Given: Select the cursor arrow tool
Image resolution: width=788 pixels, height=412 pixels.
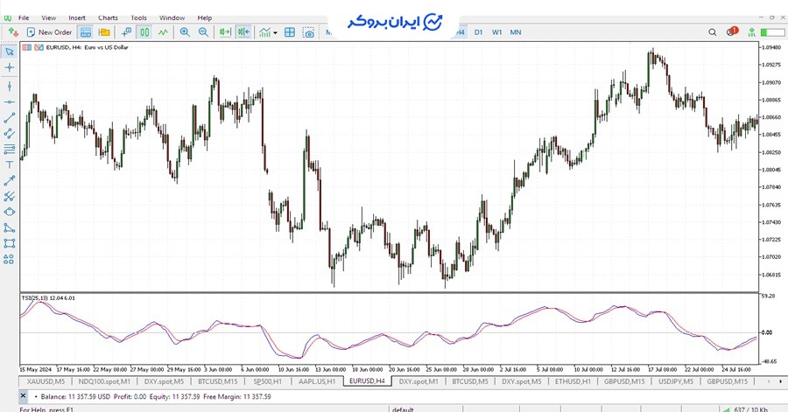Looking at the screenshot, I should coord(9,52).
